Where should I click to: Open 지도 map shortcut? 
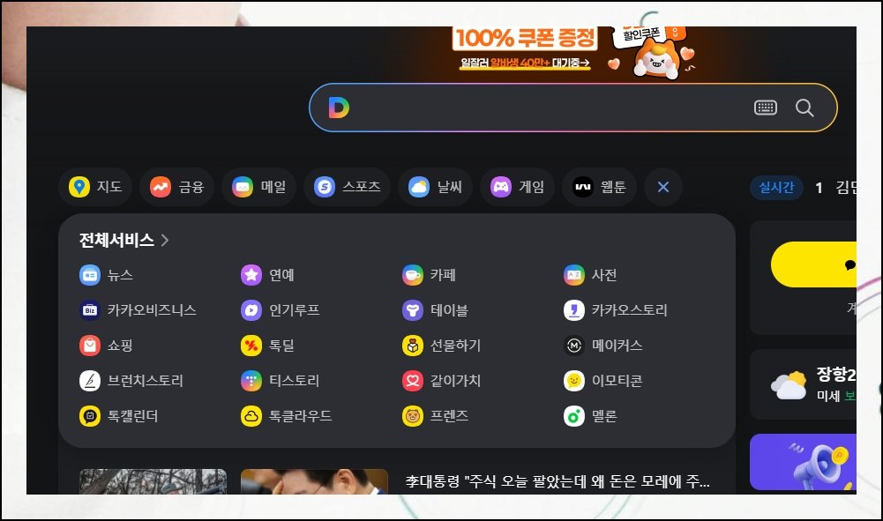click(x=95, y=187)
